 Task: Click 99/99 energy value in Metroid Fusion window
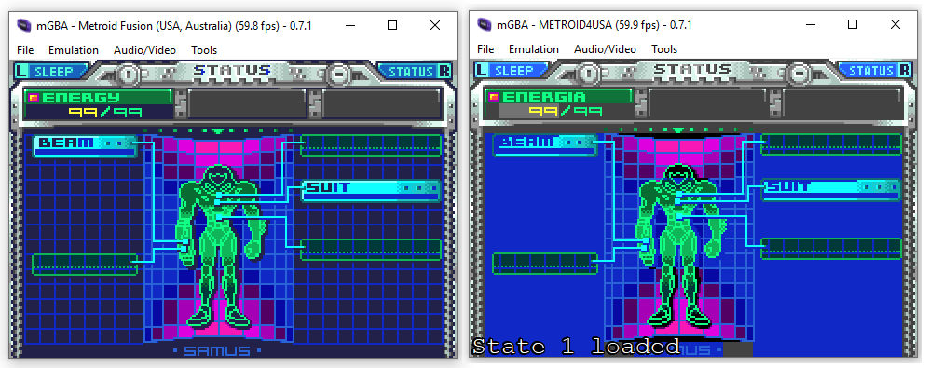click(x=105, y=112)
